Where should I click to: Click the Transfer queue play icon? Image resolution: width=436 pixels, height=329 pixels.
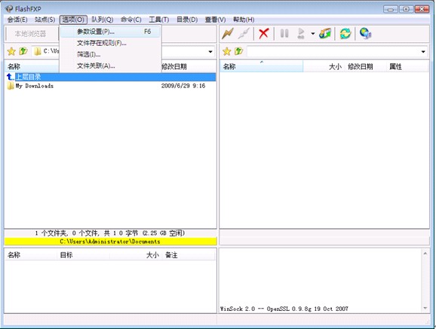[301, 34]
